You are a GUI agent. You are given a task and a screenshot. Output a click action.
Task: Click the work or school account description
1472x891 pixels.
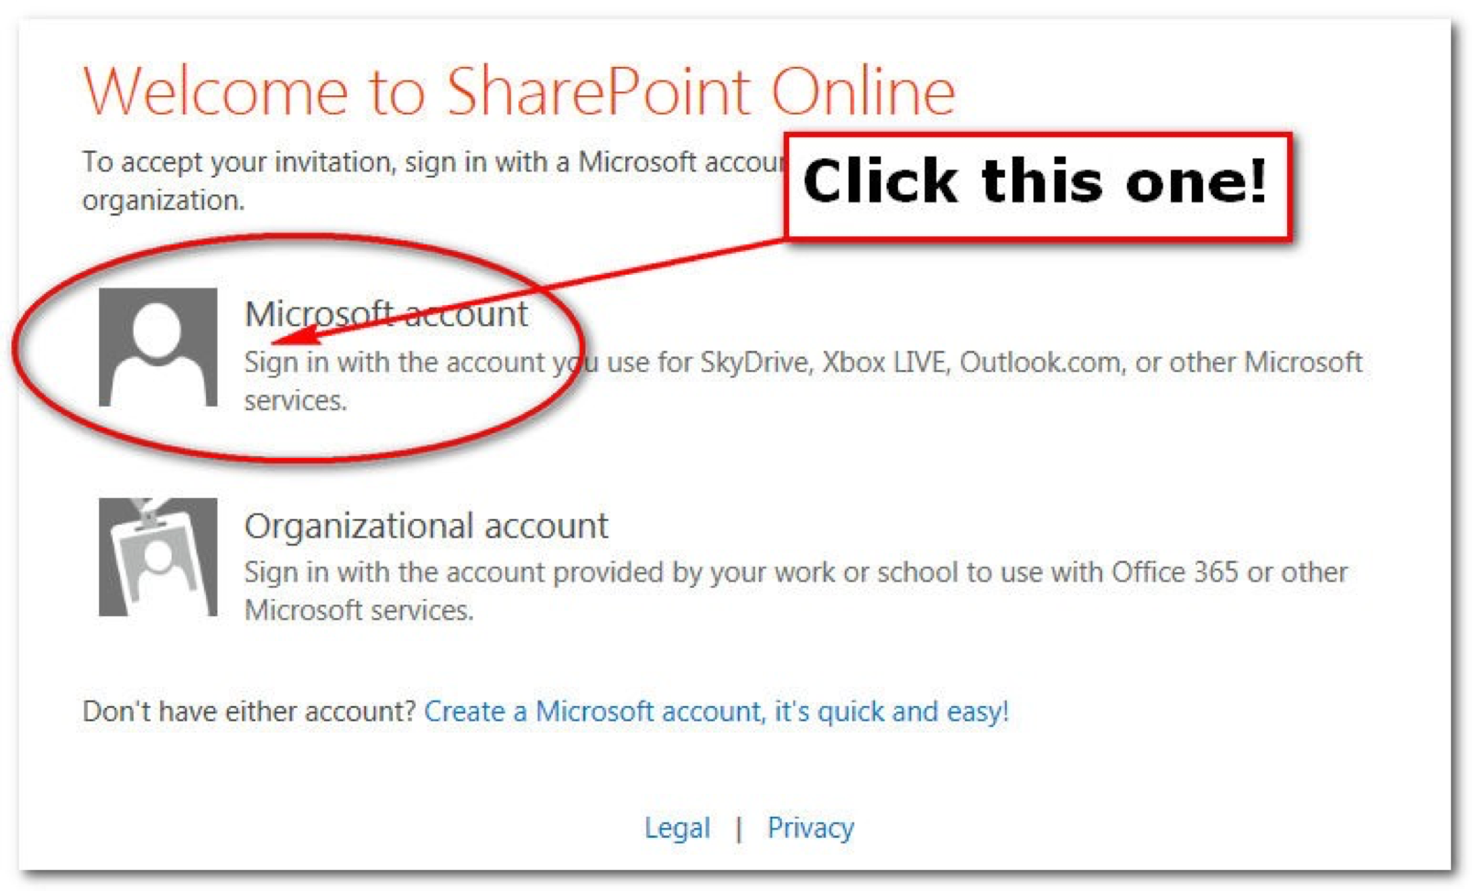(795, 572)
